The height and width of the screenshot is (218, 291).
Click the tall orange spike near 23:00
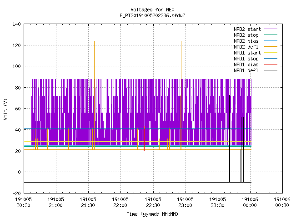[181, 95]
